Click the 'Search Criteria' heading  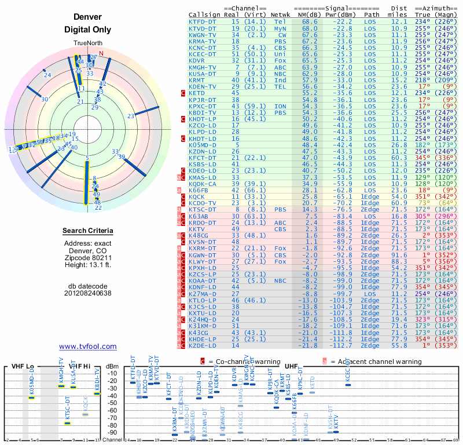click(x=88, y=231)
